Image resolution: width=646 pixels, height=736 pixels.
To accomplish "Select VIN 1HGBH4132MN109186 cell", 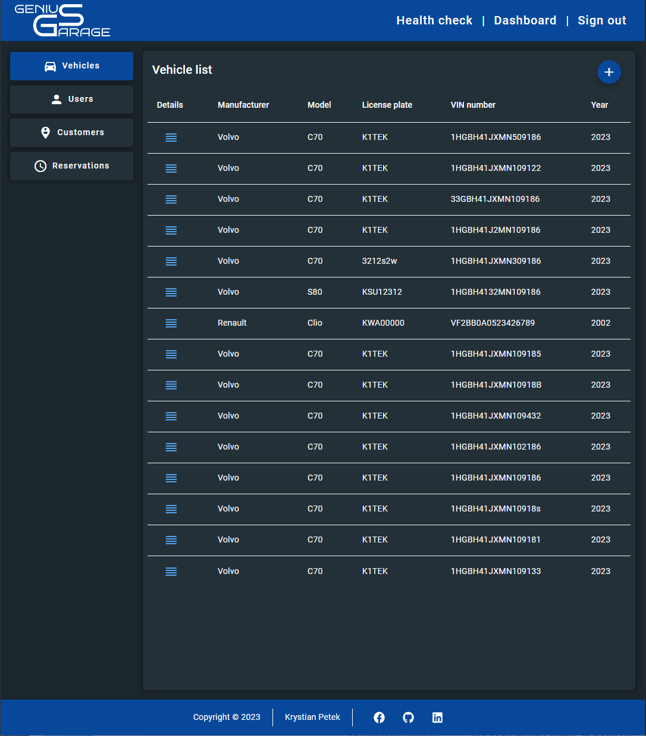I will tap(496, 292).
